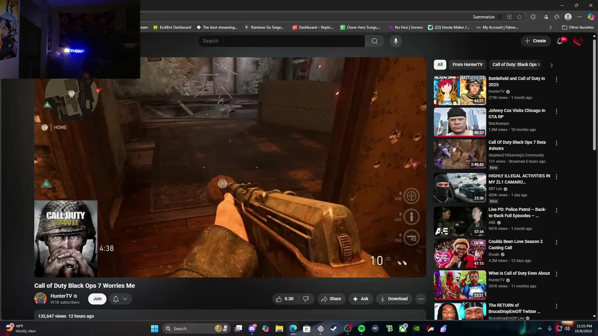
Task: Show hidden system tray icons
Action: pyautogui.click(x=540, y=329)
